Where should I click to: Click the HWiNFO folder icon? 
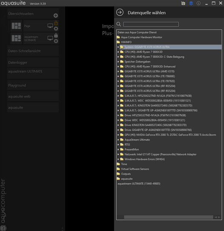tap(119, 42)
